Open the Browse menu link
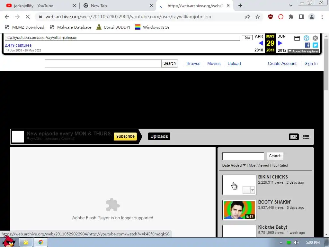 coord(193,63)
